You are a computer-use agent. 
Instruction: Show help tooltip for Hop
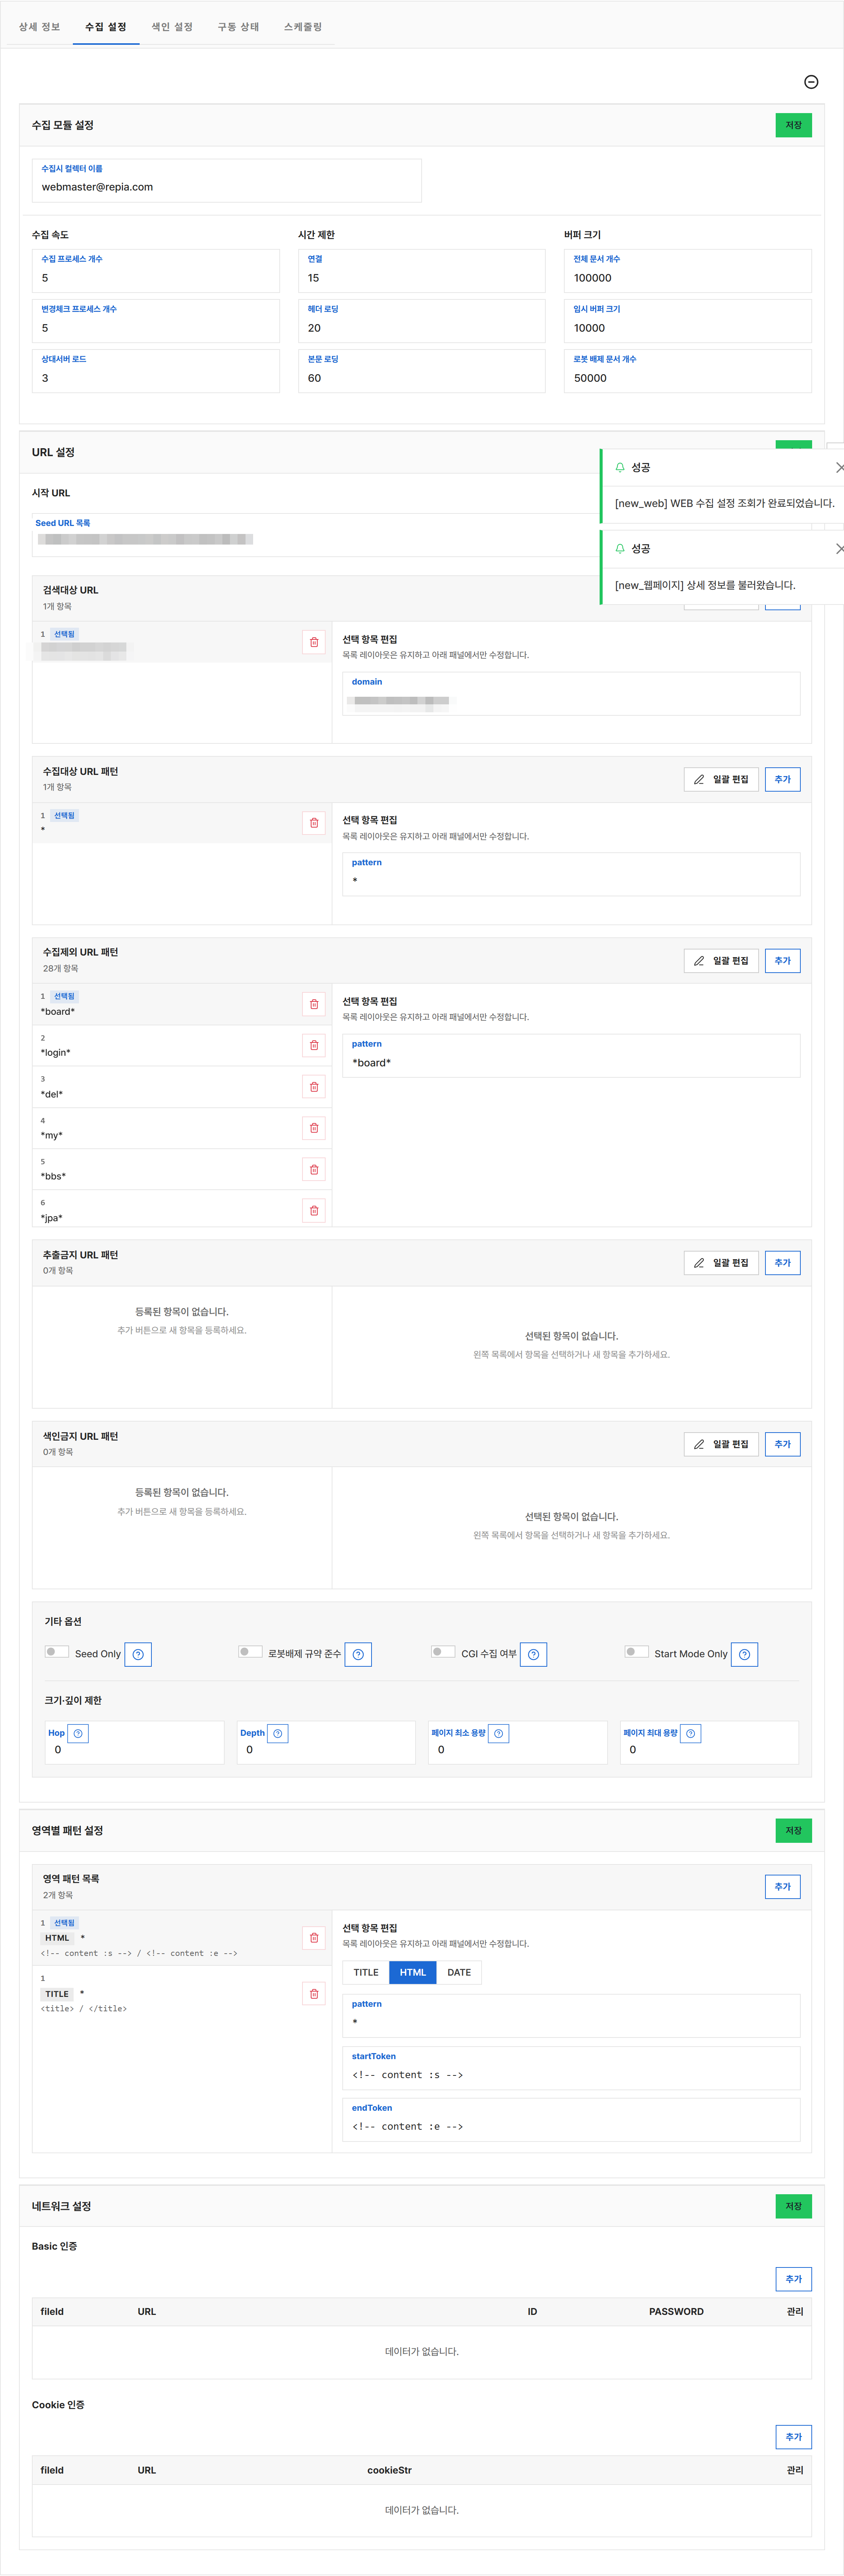click(x=78, y=1733)
